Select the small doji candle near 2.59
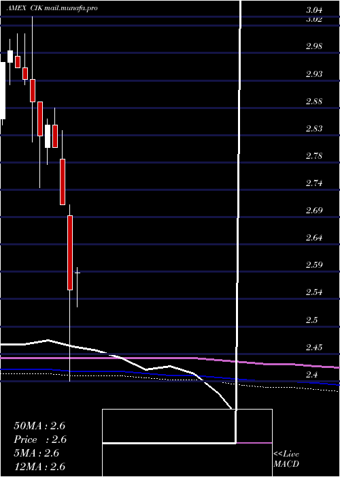 tap(78, 273)
